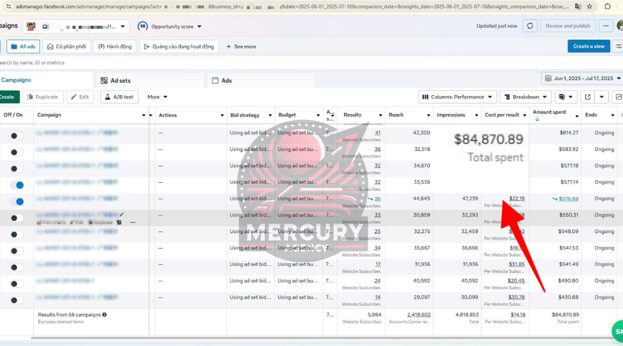Click the pencil edit icon on hovered campaign
This screenshot has height=346, width=623.
coord(122,215)
